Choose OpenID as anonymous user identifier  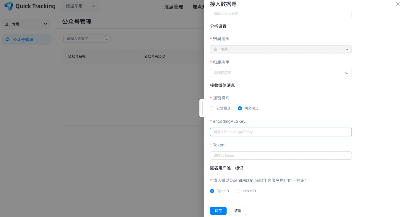212,191
